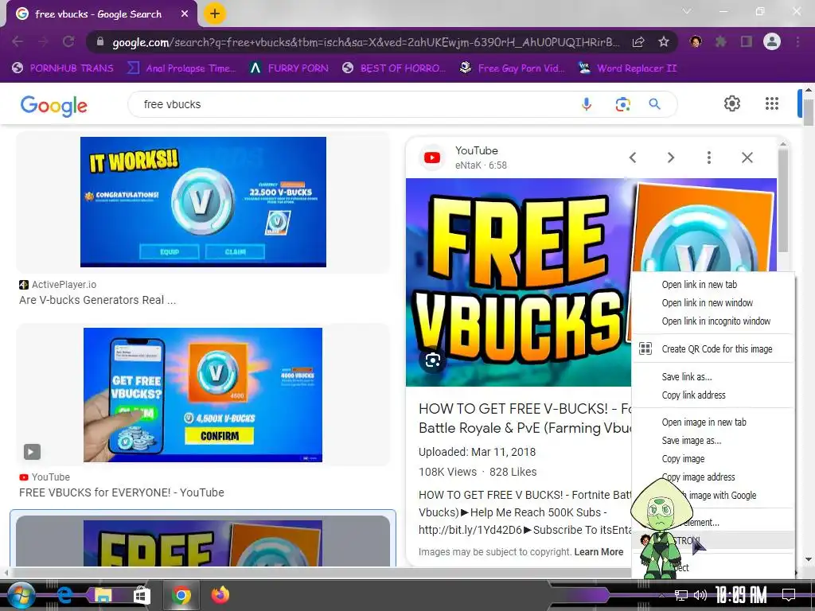Open Are V-bucks Generators Real result
Viewport: 815px width, 611px height.
[98, 300]
